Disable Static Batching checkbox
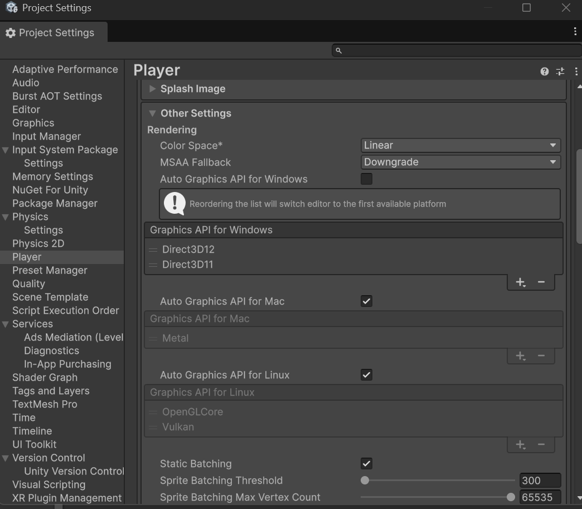Image resolution: width=582 pixels, height=509 pixels. (x=366, y=464)
